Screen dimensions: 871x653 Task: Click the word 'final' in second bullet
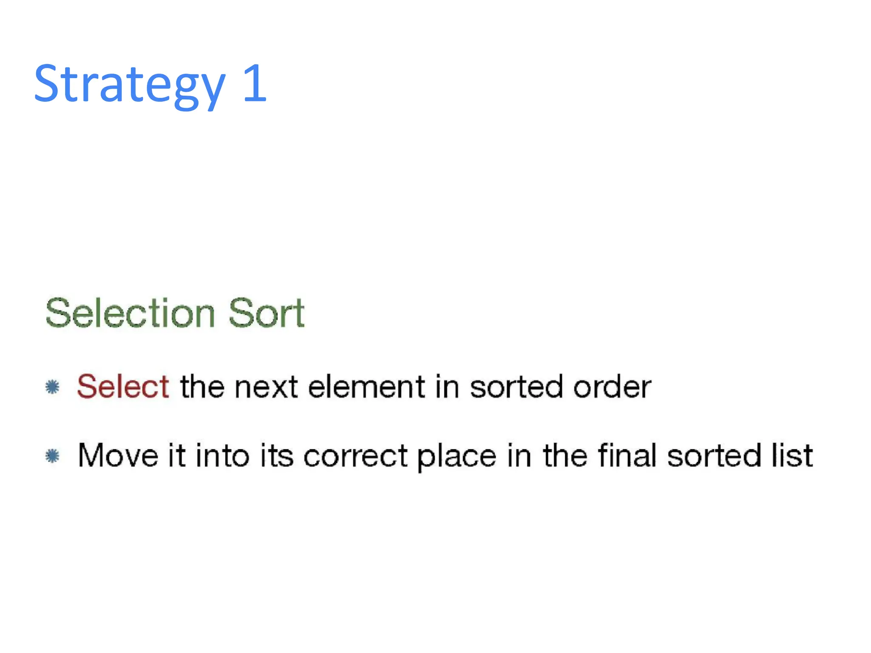click(628, 455)
